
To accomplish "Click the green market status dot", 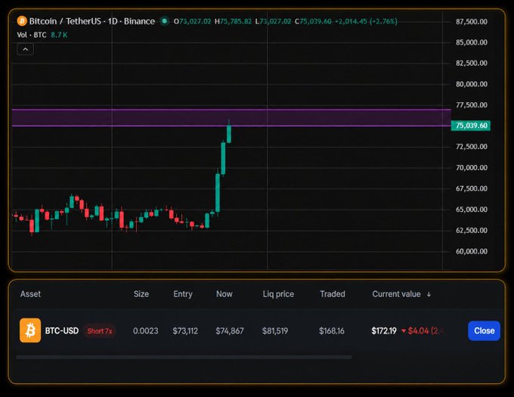I will pyautogui.click(x=164, y=21).
